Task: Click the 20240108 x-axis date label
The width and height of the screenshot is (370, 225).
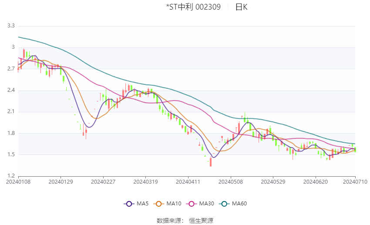Action: 18,182
